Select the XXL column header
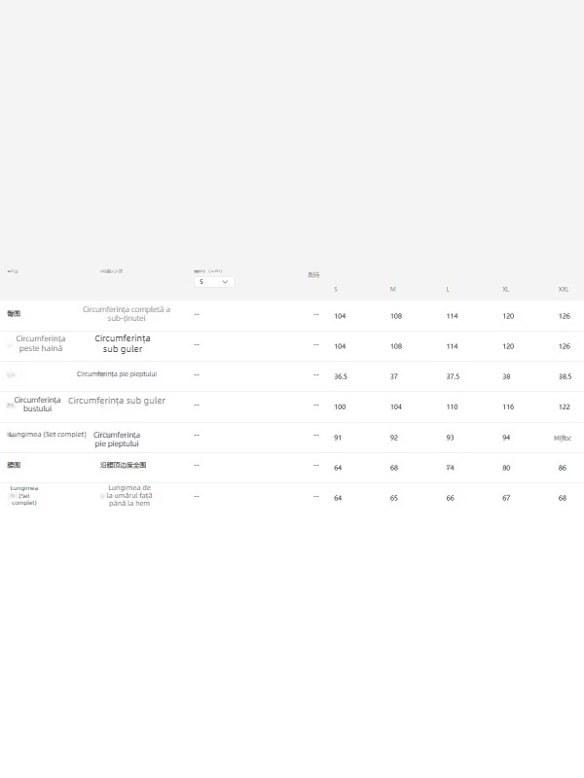This screenshot has height=778, width=584. (x=564, y=290)
